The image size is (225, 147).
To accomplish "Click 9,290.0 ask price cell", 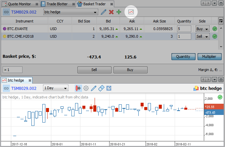I will 132,36.
